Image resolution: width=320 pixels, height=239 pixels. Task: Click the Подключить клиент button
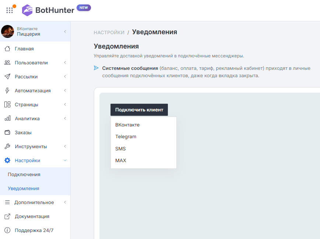coord(139,110)
